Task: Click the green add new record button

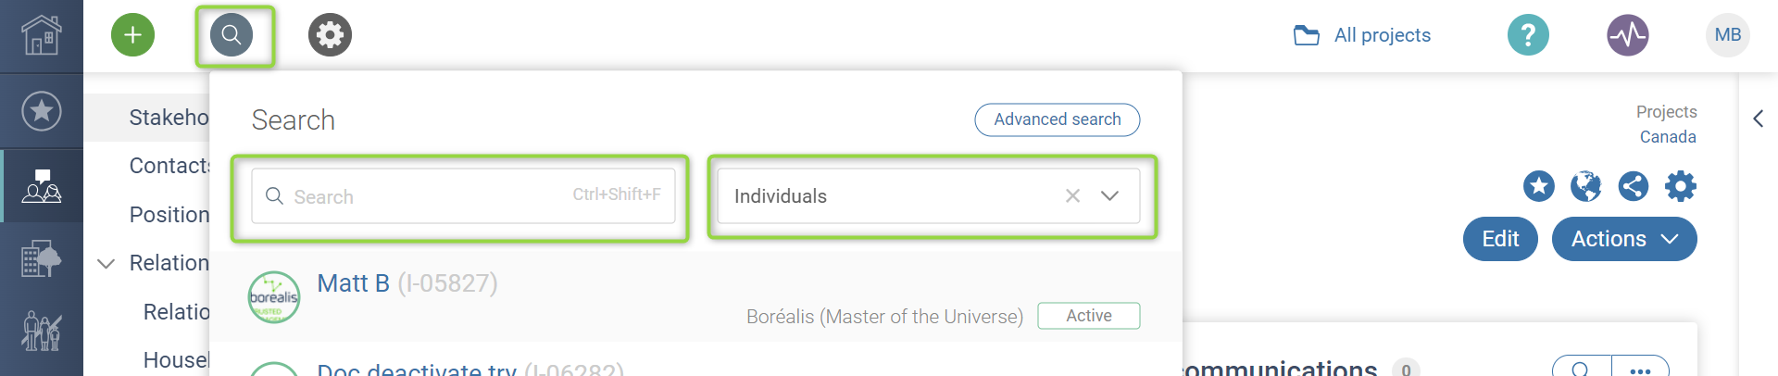Action: [132, 35]
